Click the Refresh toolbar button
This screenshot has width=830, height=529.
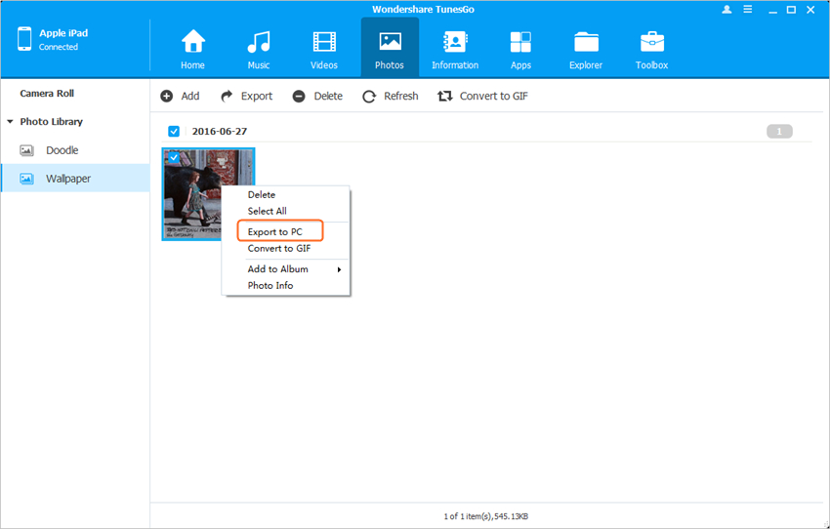pos(390,96)
